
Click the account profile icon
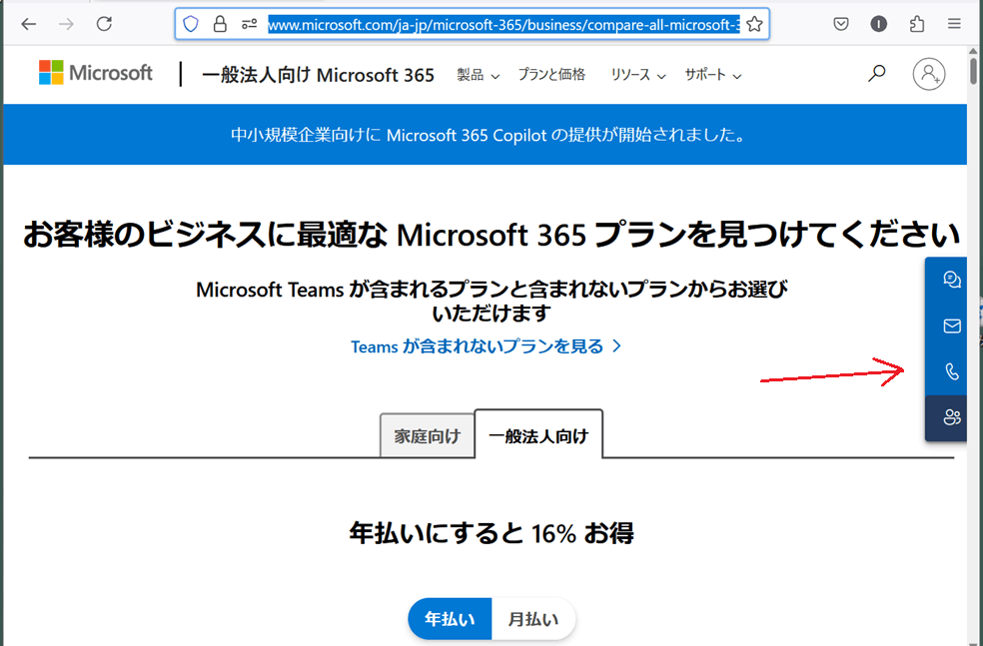928,73
